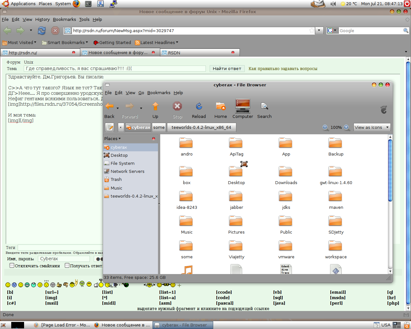Select the Downloads folder
Image resolution: width=411 pixels, height=329 pixels.
(286, 175)
